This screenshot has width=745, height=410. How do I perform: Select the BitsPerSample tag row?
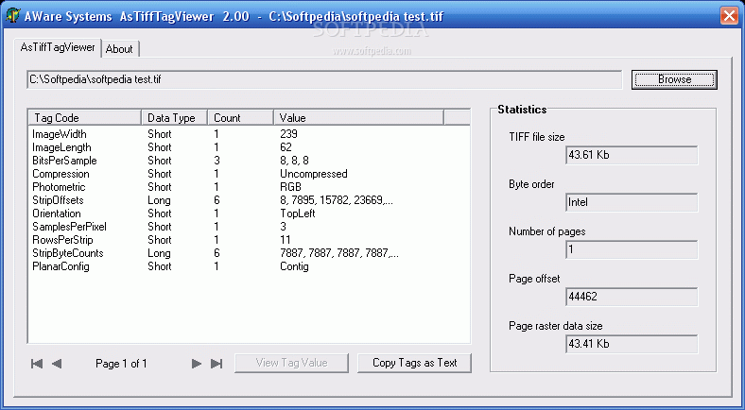[249, 161]
